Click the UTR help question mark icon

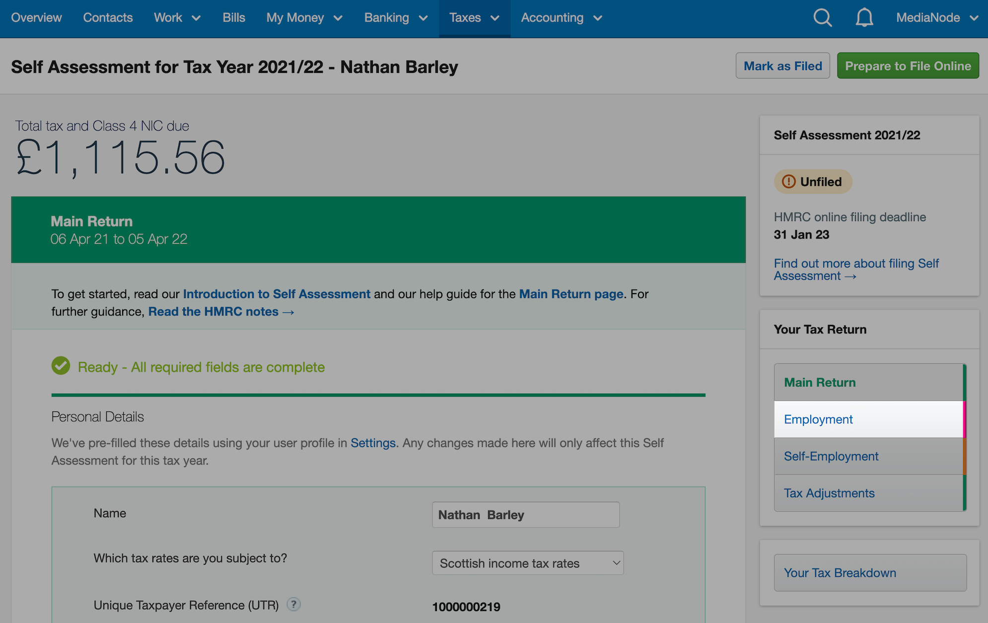pos(293,604)
